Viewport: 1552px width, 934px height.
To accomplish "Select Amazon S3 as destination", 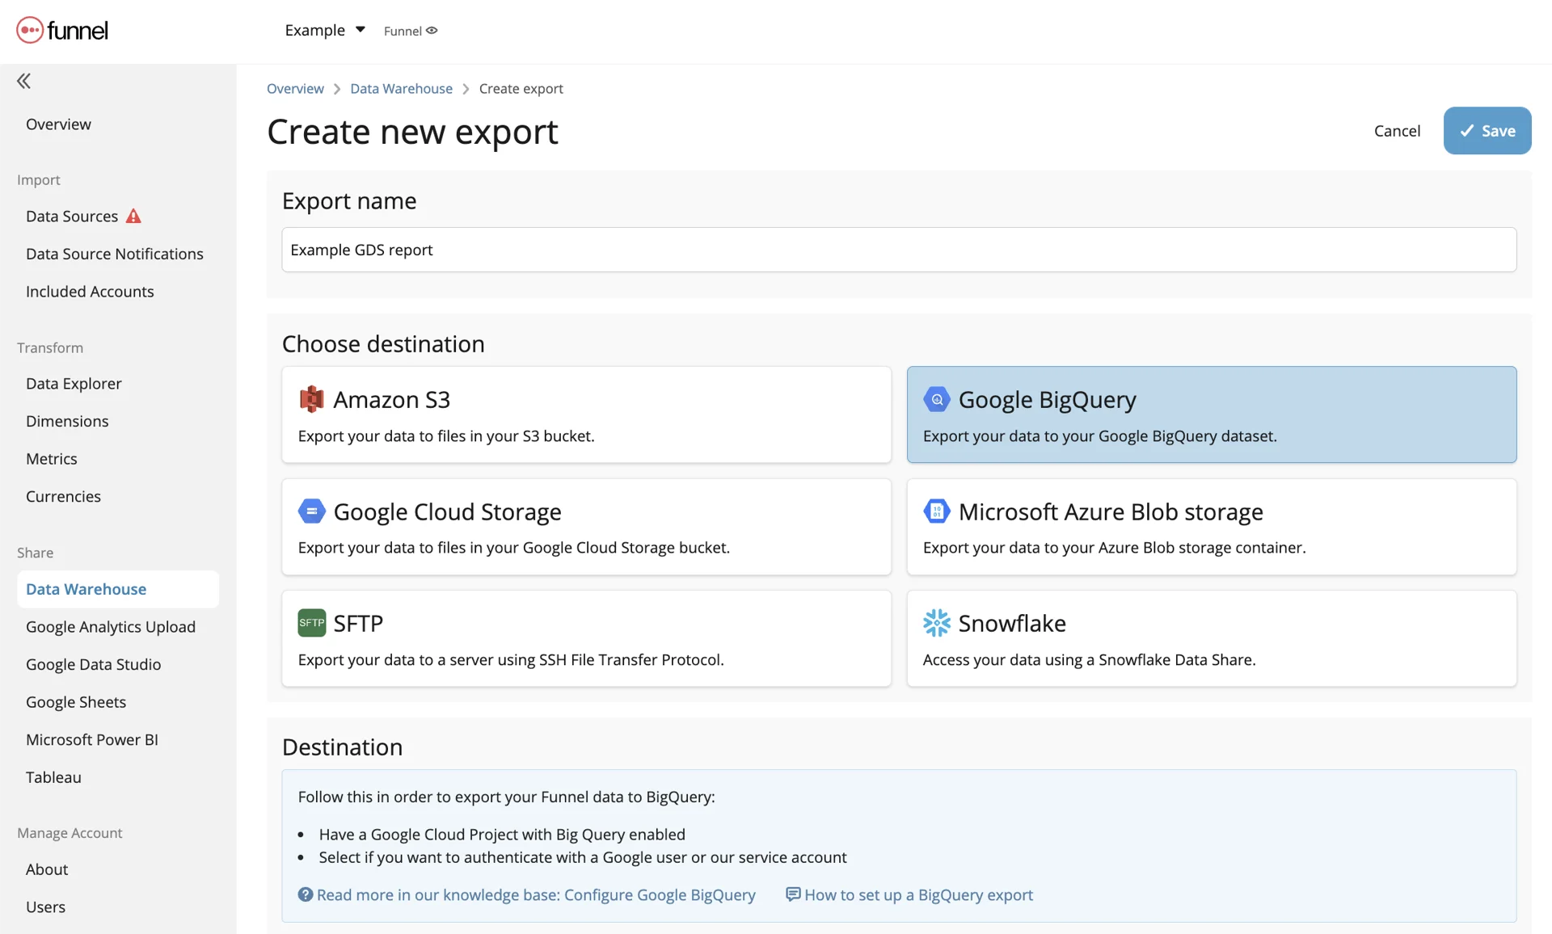I will pos(586,414).
